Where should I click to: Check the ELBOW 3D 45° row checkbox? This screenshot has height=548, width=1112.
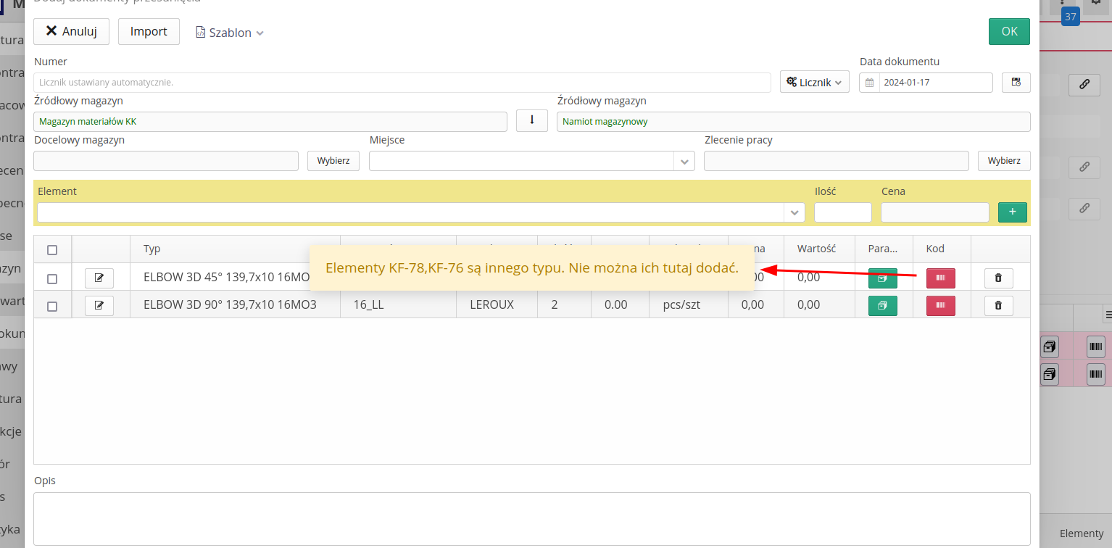[52, 279]
